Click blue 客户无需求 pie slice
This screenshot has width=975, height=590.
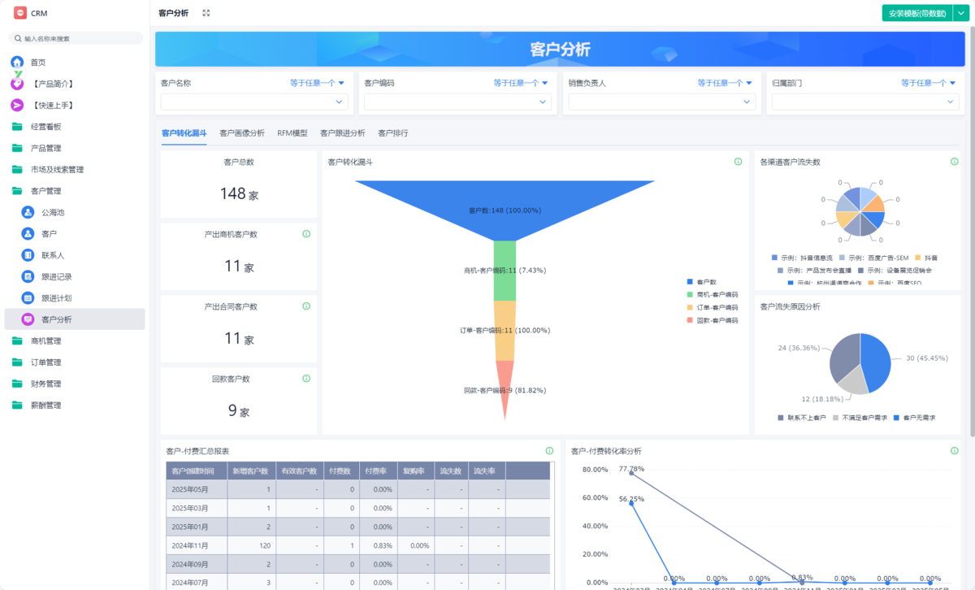tap(877, 362)
